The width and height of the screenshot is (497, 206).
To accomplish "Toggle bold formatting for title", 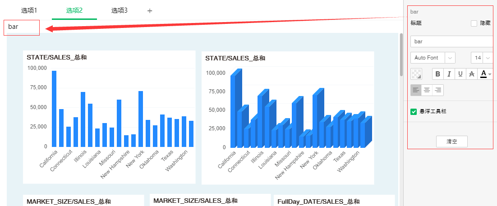I will tap(438, 74).
